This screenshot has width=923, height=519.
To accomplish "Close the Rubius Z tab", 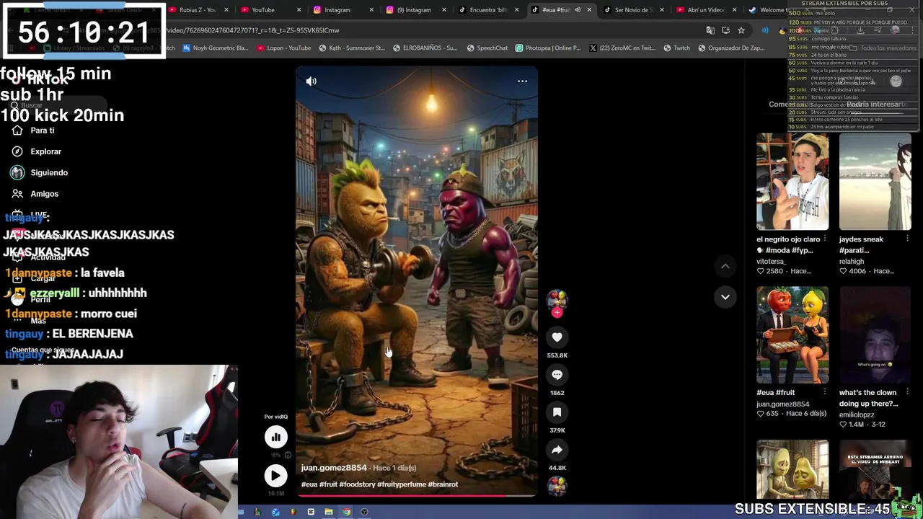I will click(226, 10).
